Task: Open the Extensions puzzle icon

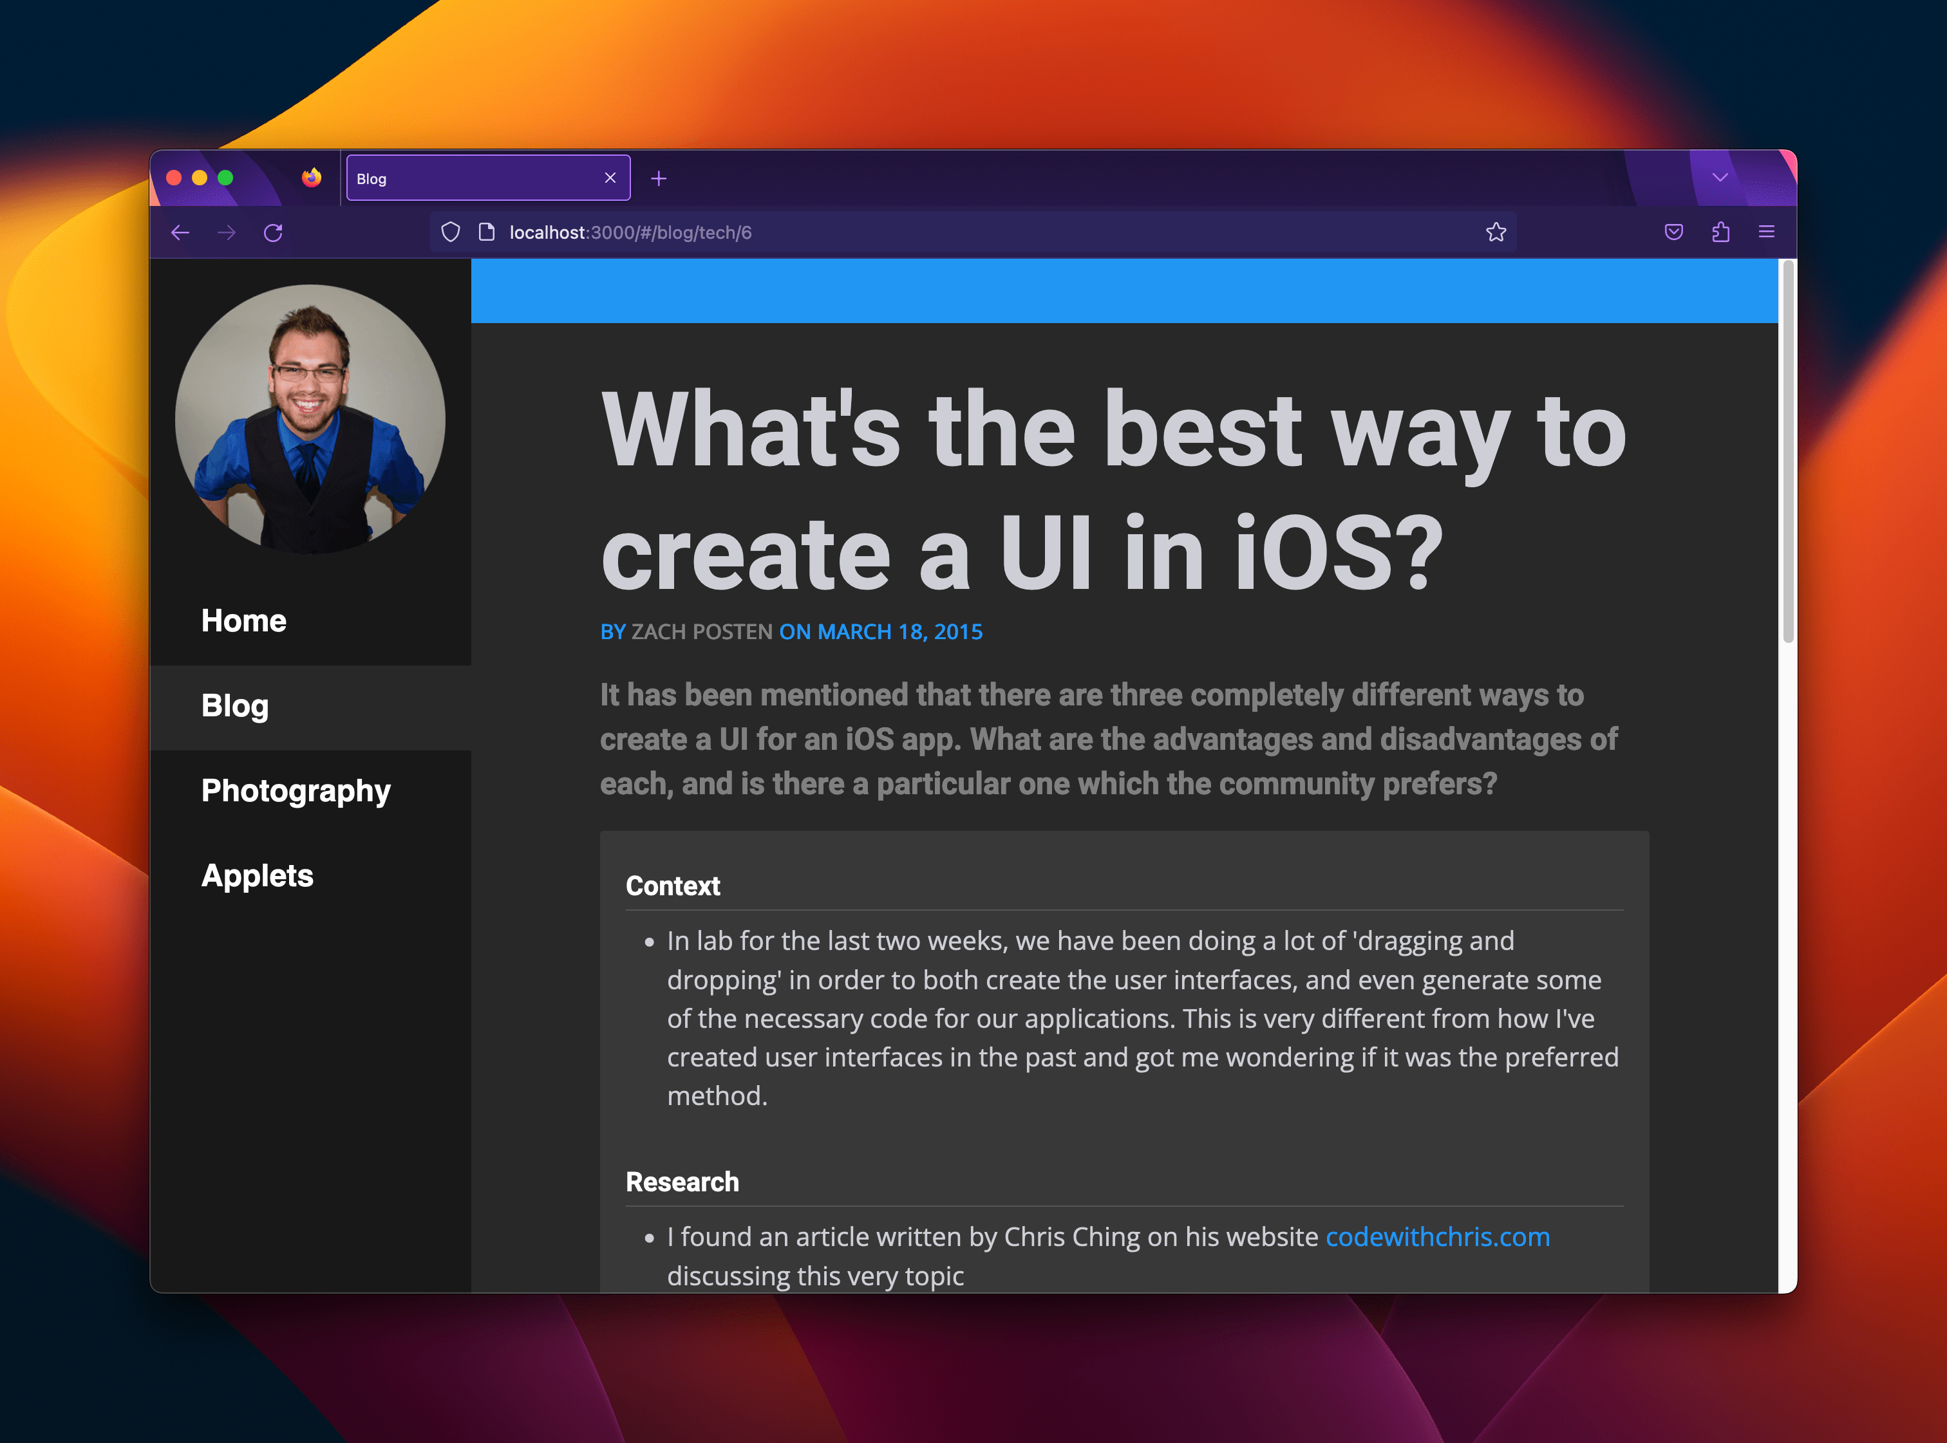Action: click(x=1720, y=232)
